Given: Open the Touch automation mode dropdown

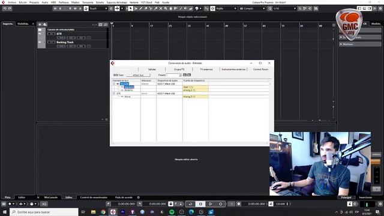Looking at the screenshot, I should pyautogui.click(x=98, y=8).
